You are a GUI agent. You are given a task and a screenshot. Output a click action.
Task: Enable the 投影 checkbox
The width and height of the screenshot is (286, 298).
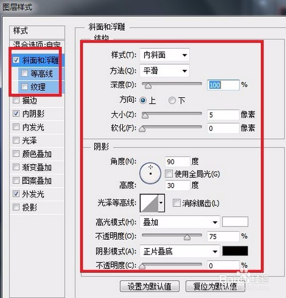(16, 207)
